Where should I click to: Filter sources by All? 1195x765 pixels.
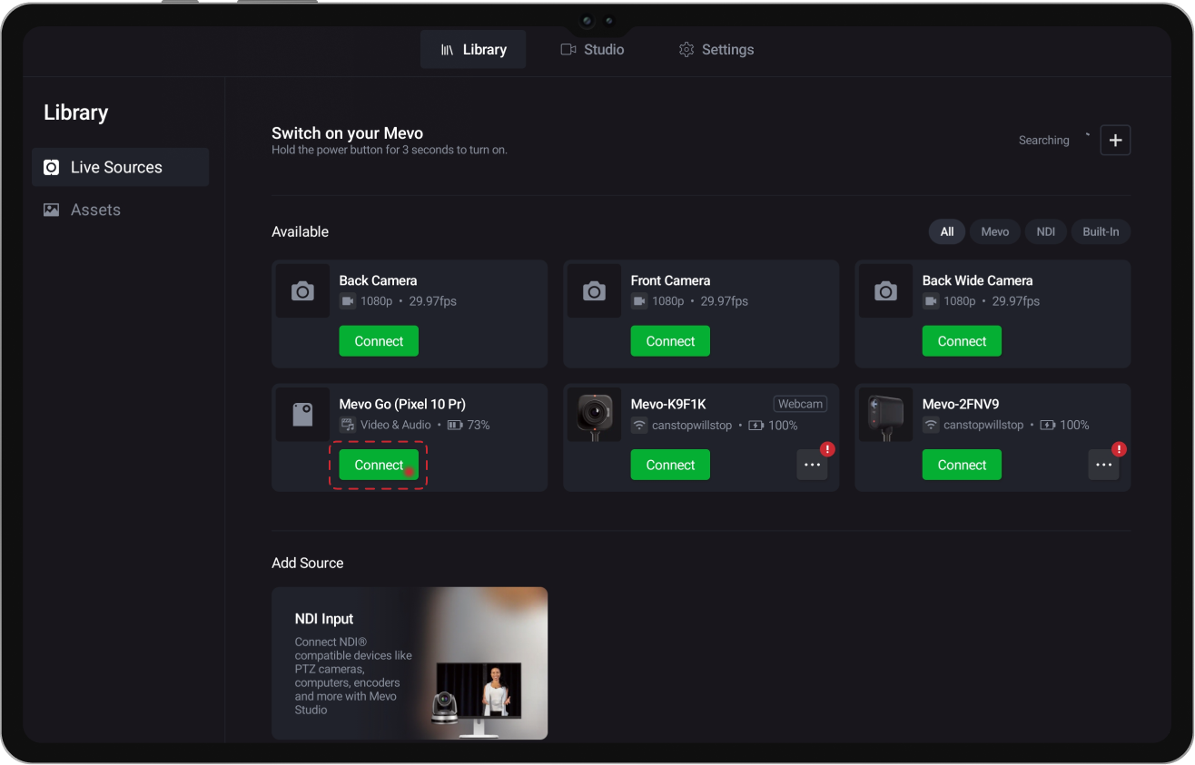(946, 231)
